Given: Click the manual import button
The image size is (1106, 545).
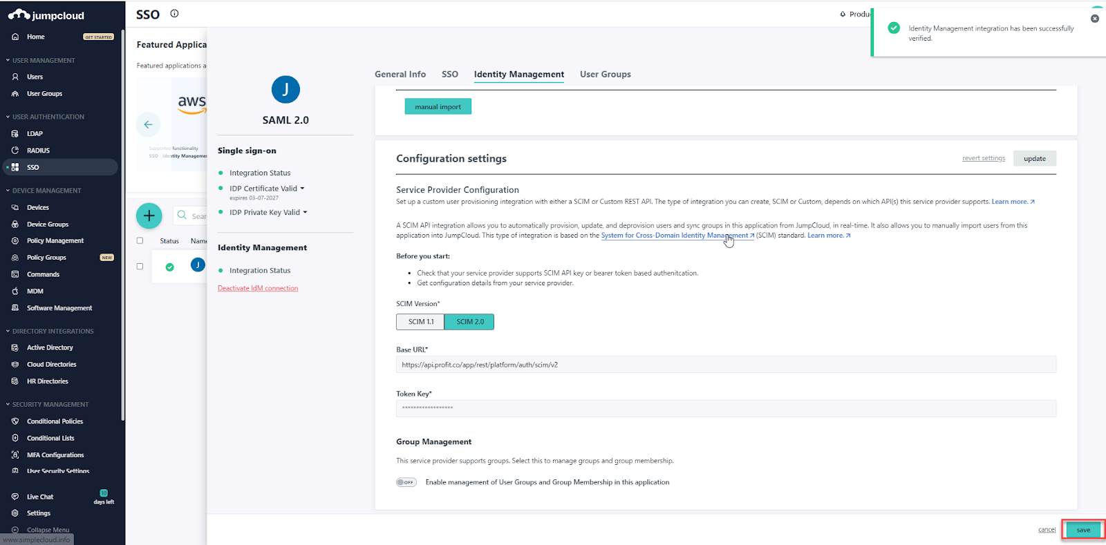Looking at the screenshot, I should point(438,106).
